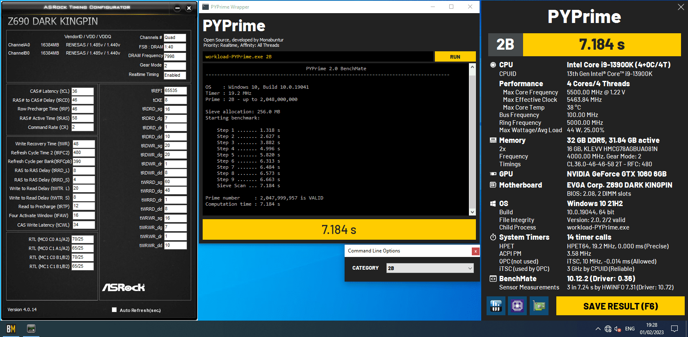Click the GPU section icon
688x337 pixels.
[x=493, y=174]
